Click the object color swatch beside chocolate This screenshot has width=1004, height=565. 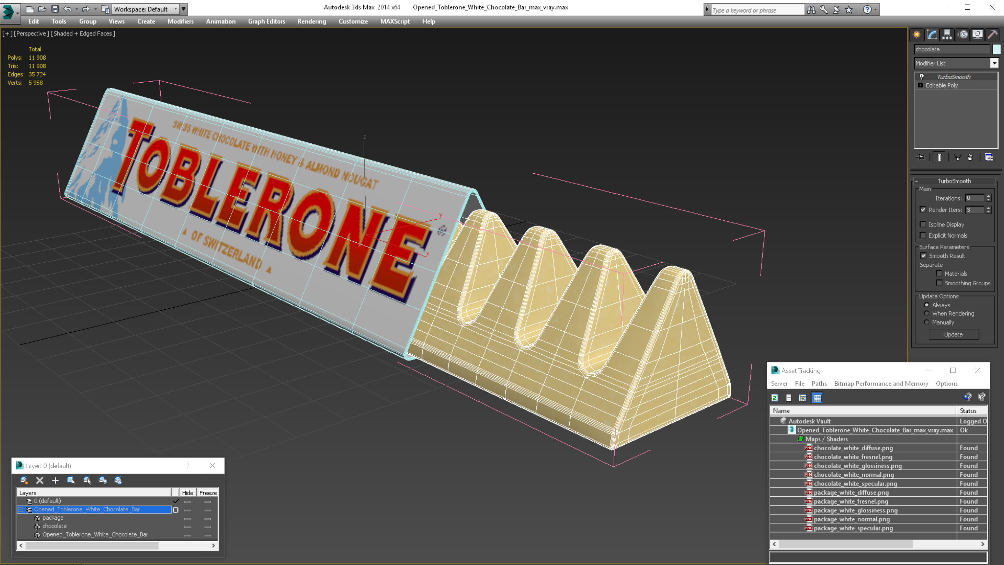(996, 49)
